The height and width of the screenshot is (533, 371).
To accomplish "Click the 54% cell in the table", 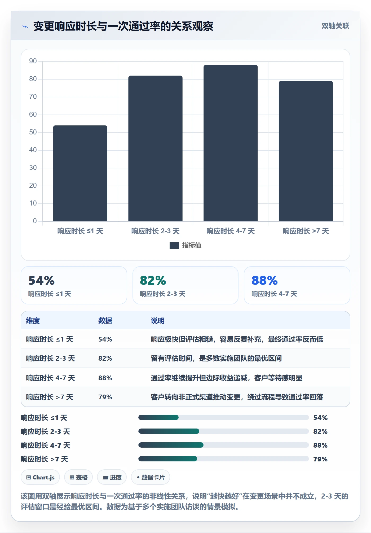I will click(x=105, y=339).
